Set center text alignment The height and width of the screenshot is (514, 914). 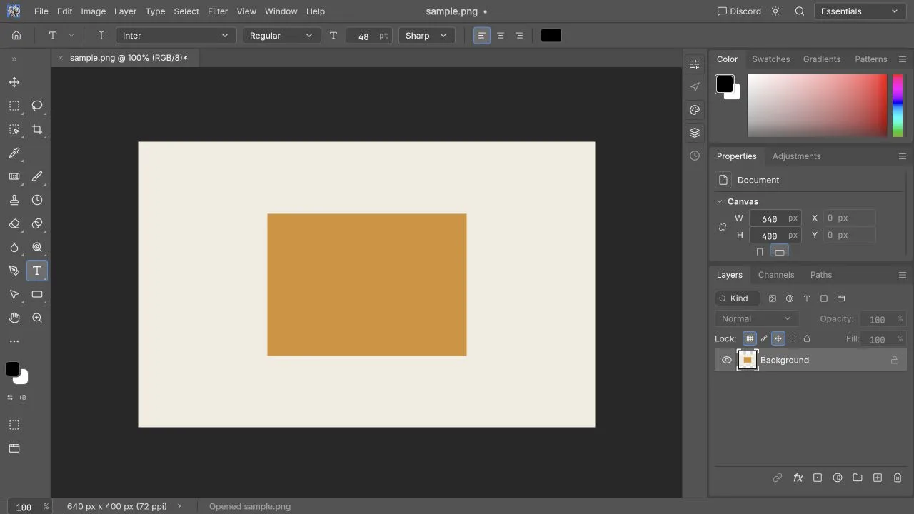coord(501,36)
